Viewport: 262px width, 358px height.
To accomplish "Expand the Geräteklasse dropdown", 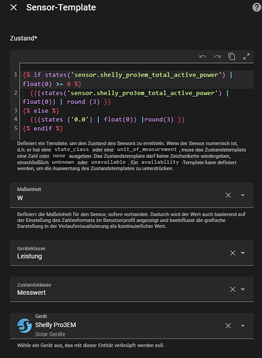I will click(243, 253).
